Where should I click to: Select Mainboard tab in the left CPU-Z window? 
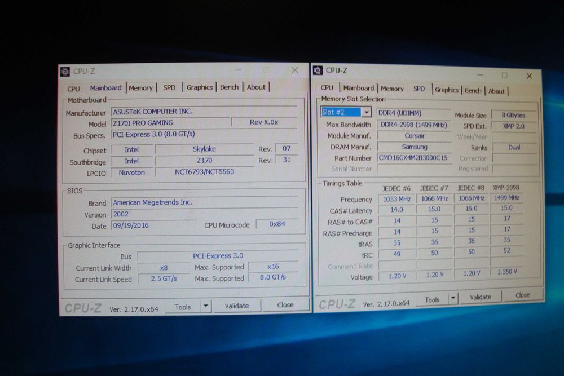coord(106,88)
